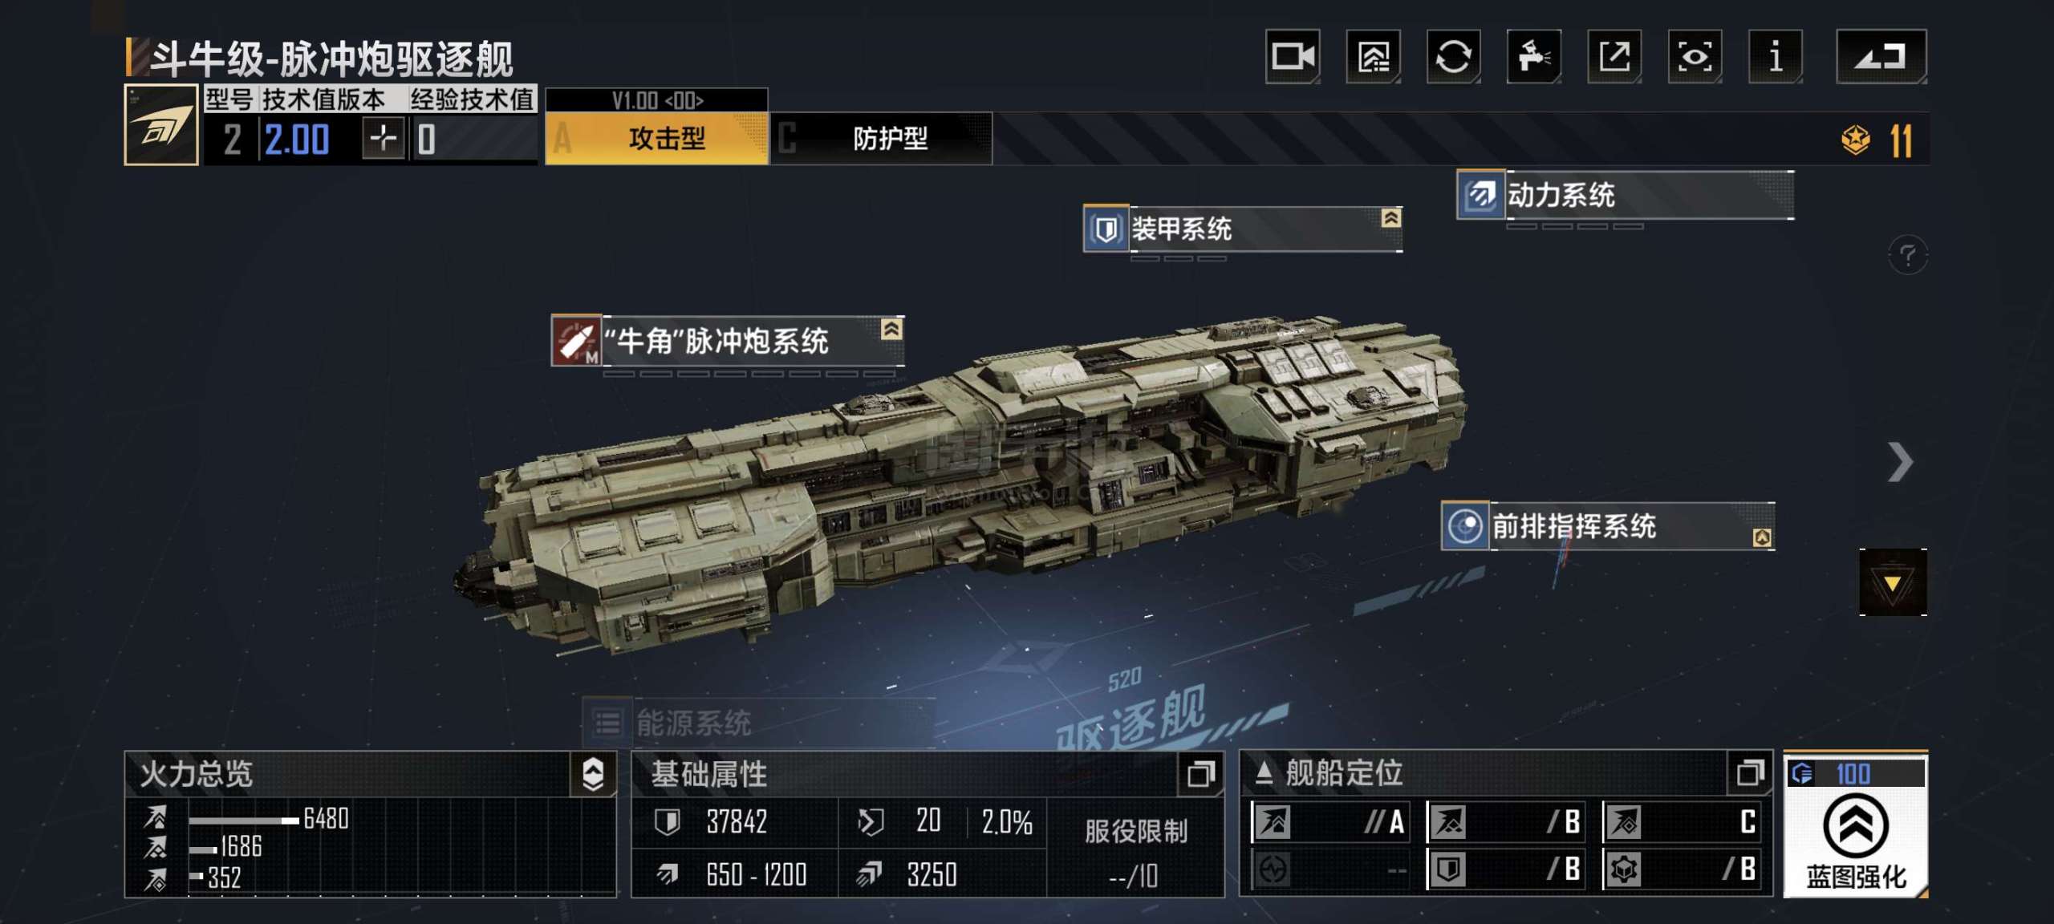
Task: Expand the 舰船定位 panel window icon
Action: [1750, 773]
